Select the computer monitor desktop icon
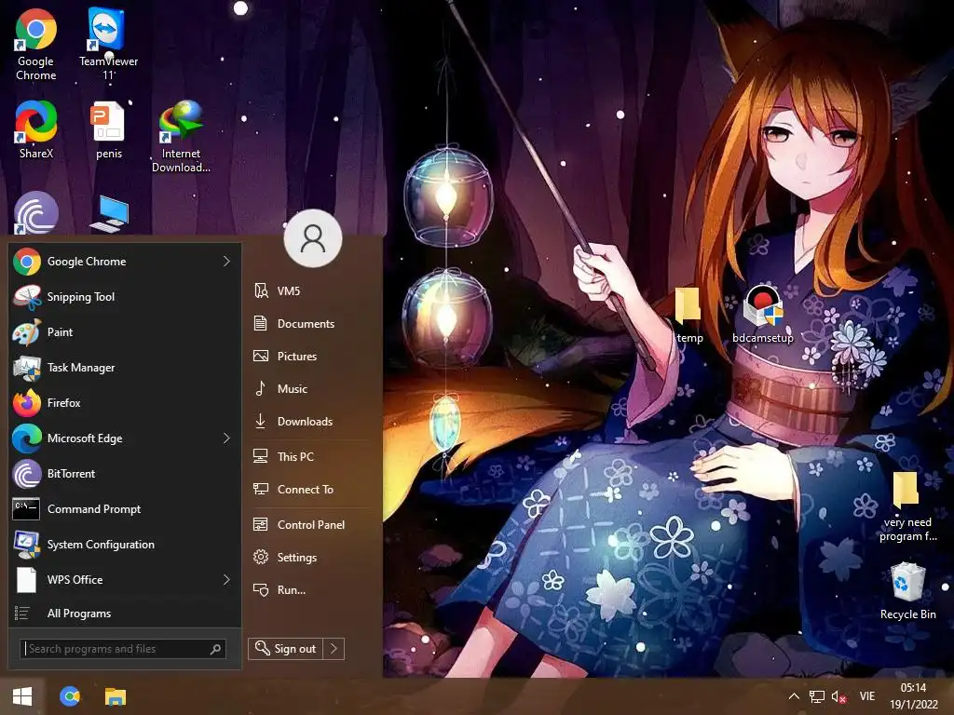 click(110, 214)
